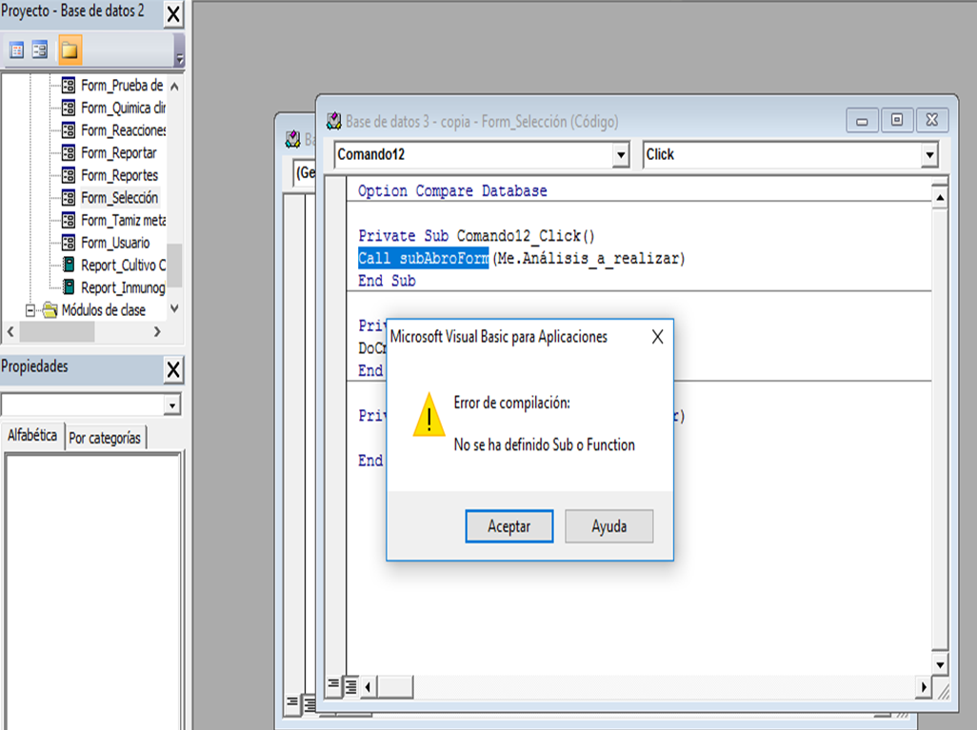This screenshot has height=730, width=977.
Task: Click Me.Análisis_a_realizar argument text
Action: coord(588,259)
